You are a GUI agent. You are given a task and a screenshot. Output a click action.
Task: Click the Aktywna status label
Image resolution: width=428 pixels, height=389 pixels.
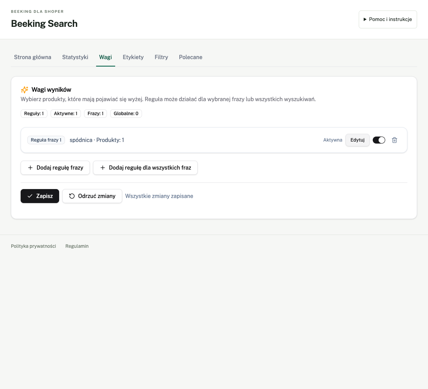tap(332, 140)
